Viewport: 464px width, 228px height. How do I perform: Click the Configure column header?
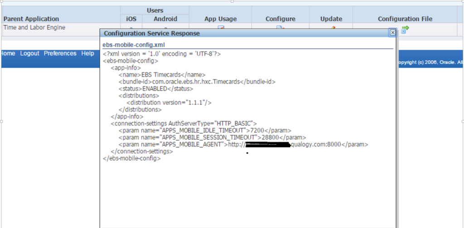[280, 19]
